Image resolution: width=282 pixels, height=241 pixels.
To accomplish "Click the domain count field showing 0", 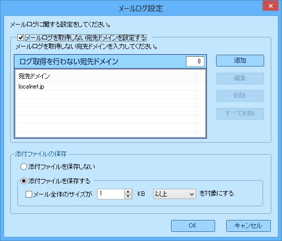I will tap(195, 61).
